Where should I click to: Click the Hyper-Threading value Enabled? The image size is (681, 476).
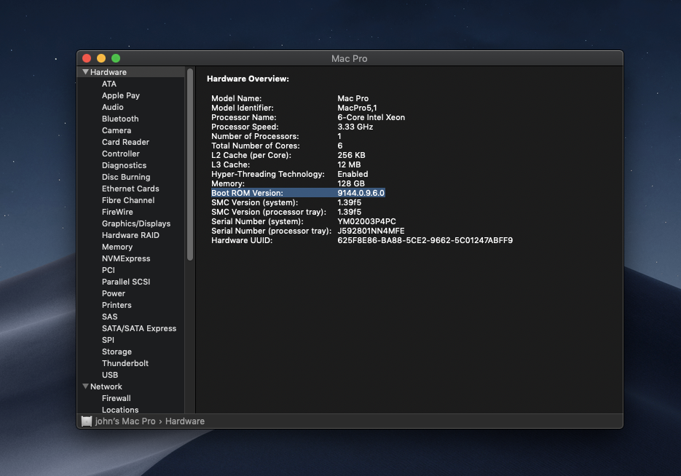(353, 174)
